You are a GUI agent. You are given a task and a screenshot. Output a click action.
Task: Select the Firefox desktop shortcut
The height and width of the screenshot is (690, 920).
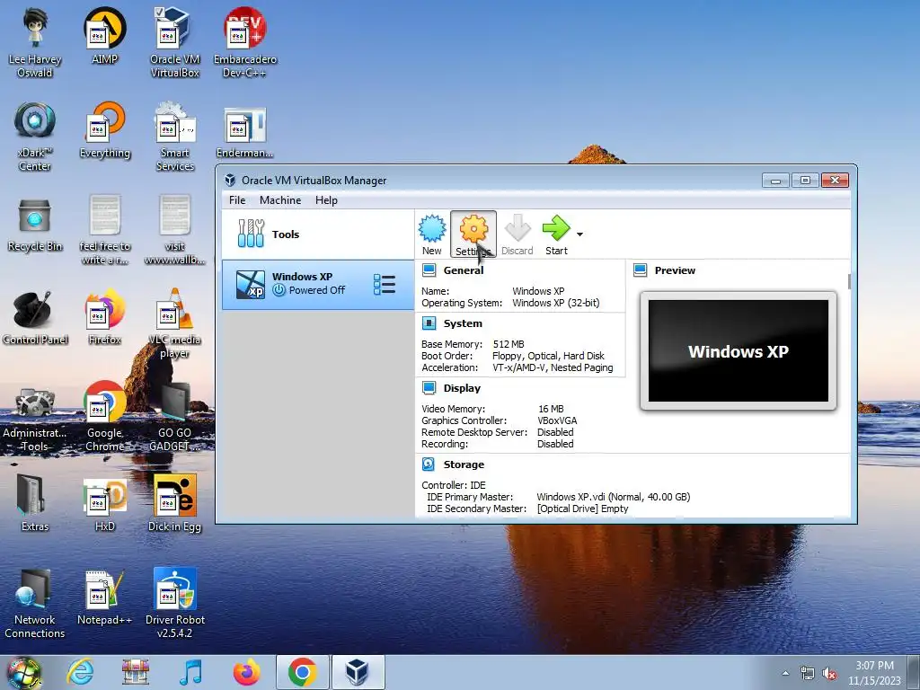coord(104,317)
